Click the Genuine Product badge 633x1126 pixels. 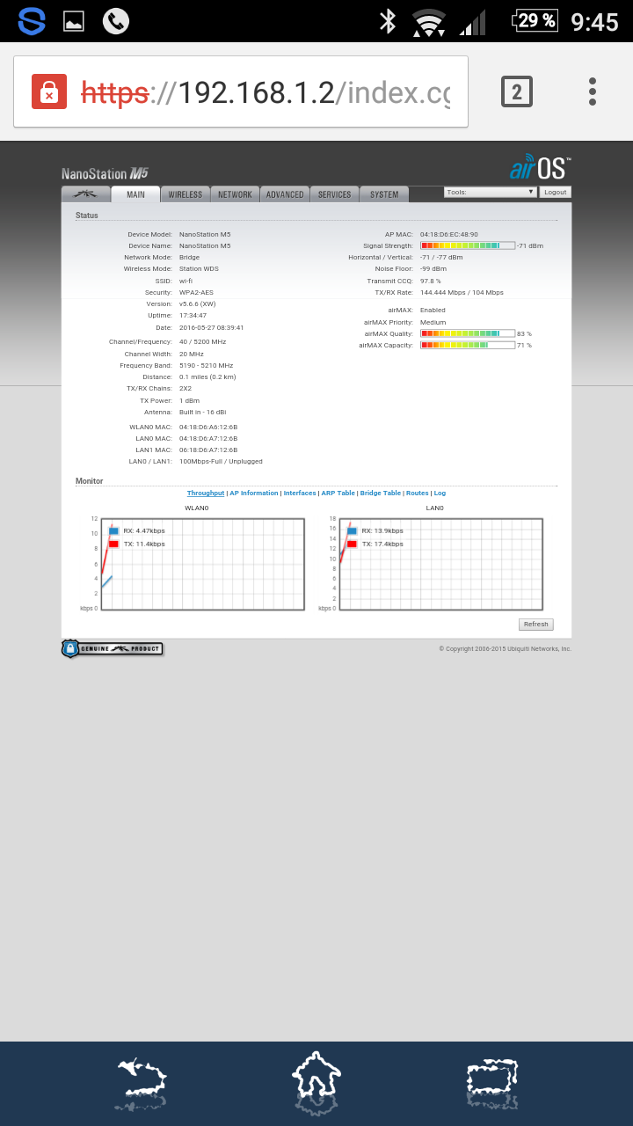pos(112,648)
